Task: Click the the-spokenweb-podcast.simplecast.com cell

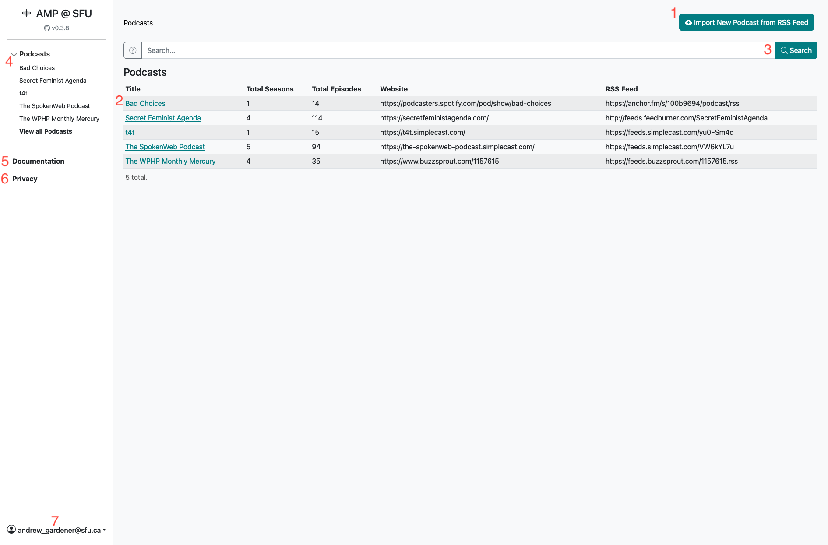Action: click(457, 147)
